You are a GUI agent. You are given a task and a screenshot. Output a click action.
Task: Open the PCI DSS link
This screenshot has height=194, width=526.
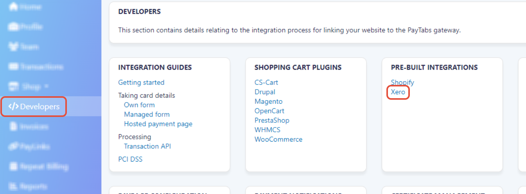tap(130, 159)
